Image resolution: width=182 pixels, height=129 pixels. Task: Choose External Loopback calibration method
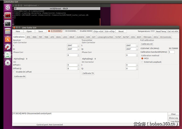pos(142,62)
